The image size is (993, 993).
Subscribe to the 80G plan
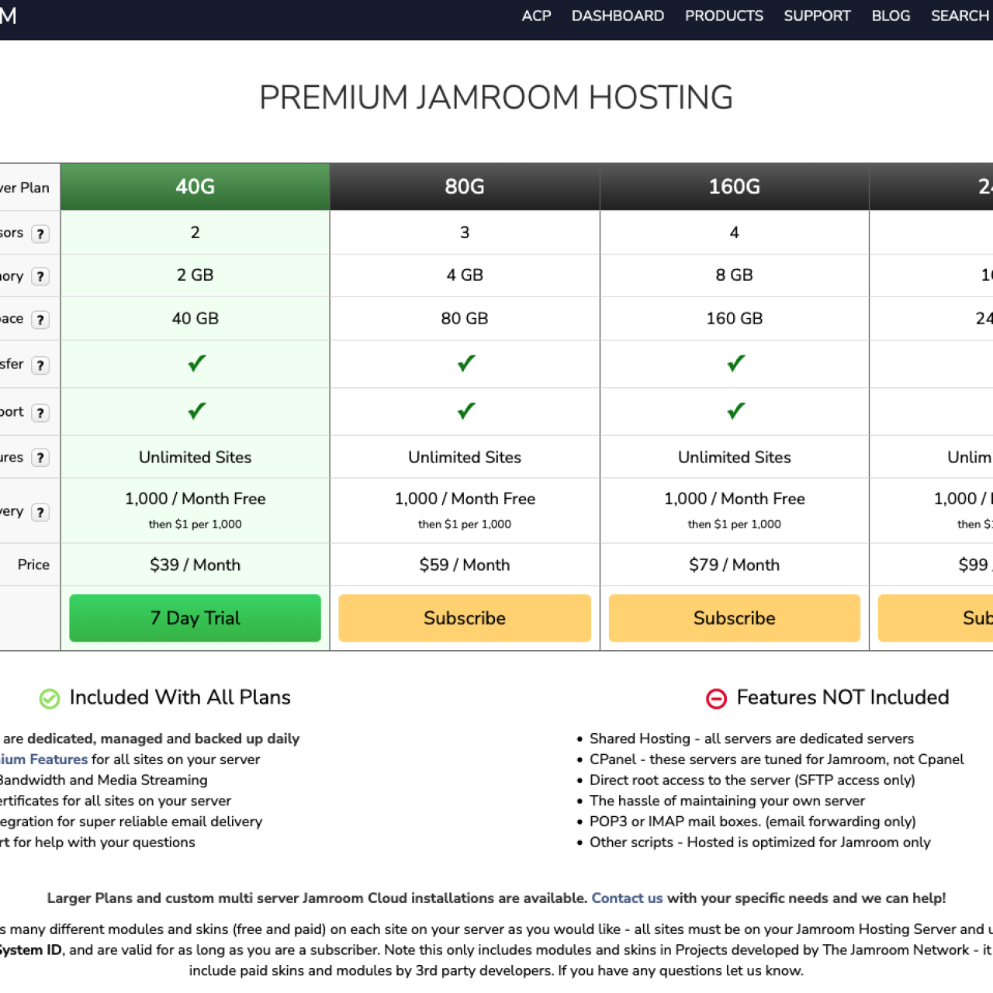coord(465,618)
